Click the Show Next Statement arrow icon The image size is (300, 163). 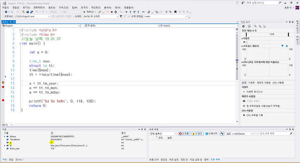[x=126, y=12]
